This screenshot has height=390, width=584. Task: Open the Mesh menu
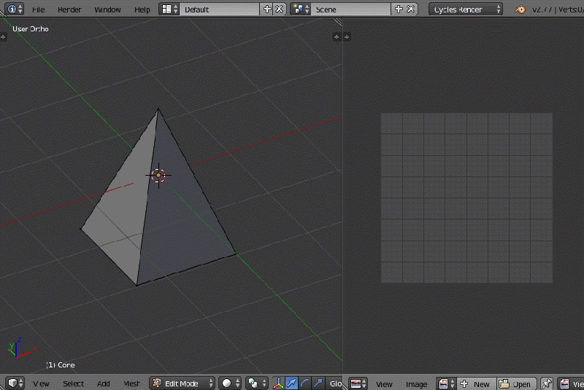tap(131, 383)
